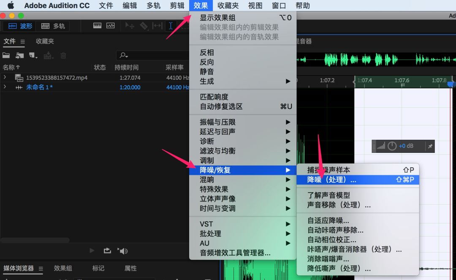The height and width of the screenshot is (280, 456).
Task: Toggle the razor tool in the toolbar
Action: 144,25
